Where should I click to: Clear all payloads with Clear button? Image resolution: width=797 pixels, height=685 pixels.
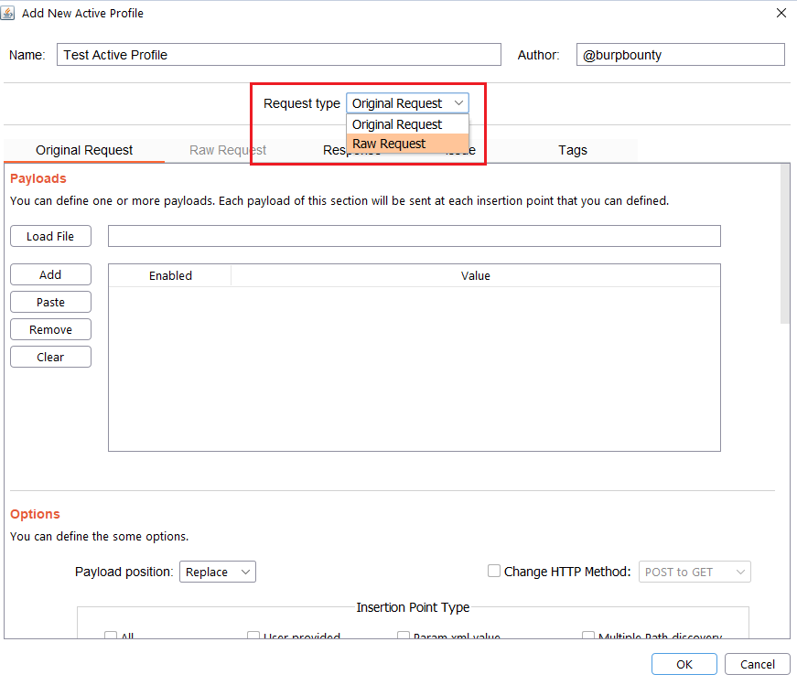pos(50,357)
